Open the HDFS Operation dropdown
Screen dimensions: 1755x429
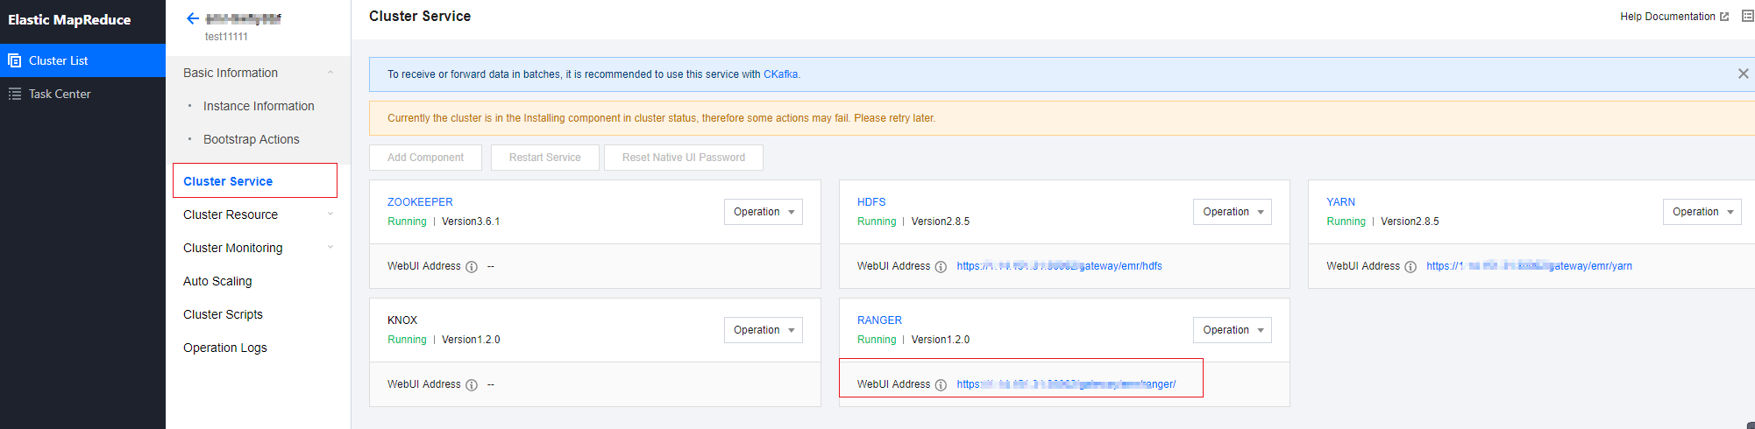click(1232, 212)
